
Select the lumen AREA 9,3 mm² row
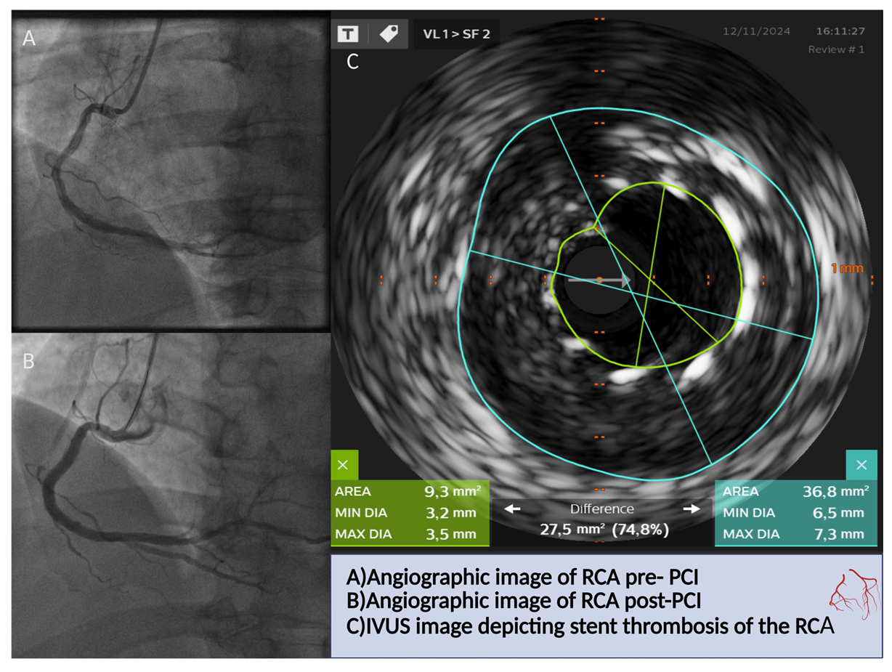pyautogui.click(x=407, y=491)
